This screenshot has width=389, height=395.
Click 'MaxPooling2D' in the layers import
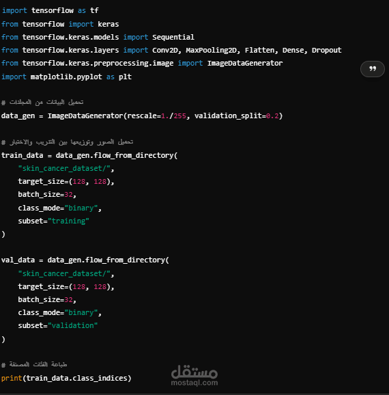pyautogui.click(x=212, y=50)
